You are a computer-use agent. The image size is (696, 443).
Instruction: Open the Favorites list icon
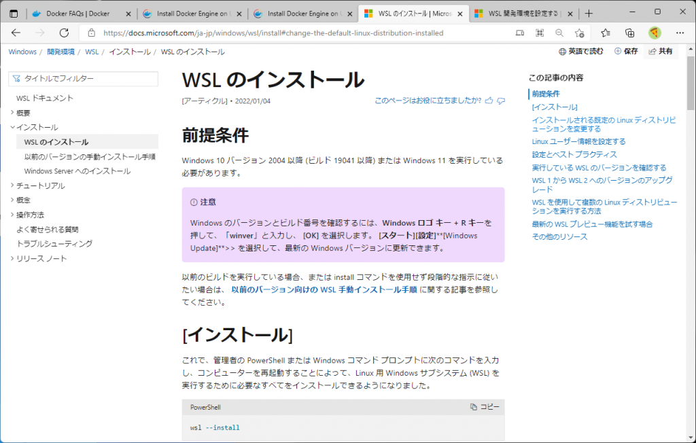coord(606,33)
